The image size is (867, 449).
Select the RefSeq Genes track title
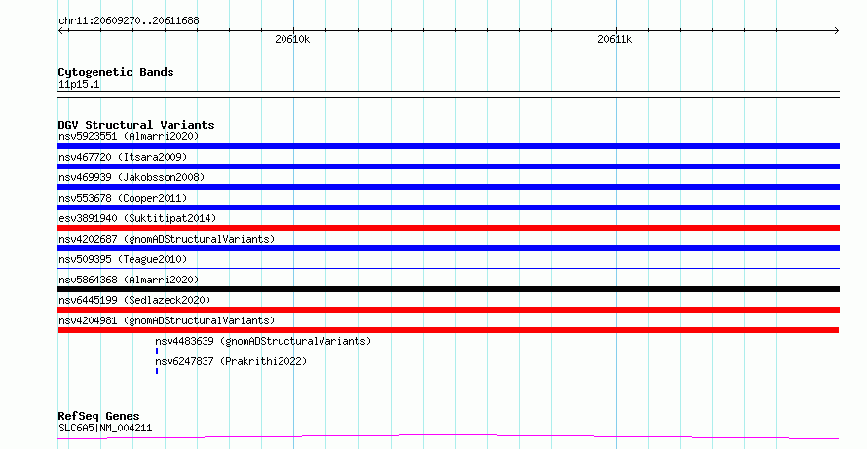pyautogui.click(x=98, y=416)
